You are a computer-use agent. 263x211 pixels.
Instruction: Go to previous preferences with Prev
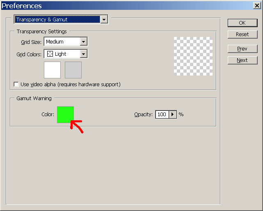242,49
